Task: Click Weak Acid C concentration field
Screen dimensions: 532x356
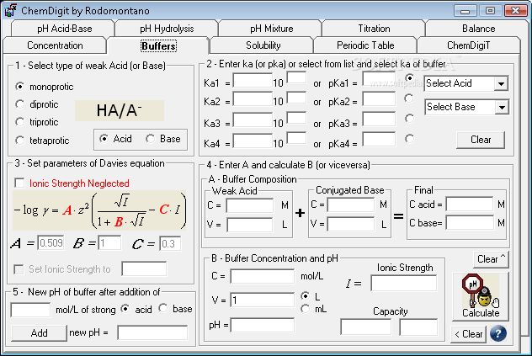Action: coord(250,205)
